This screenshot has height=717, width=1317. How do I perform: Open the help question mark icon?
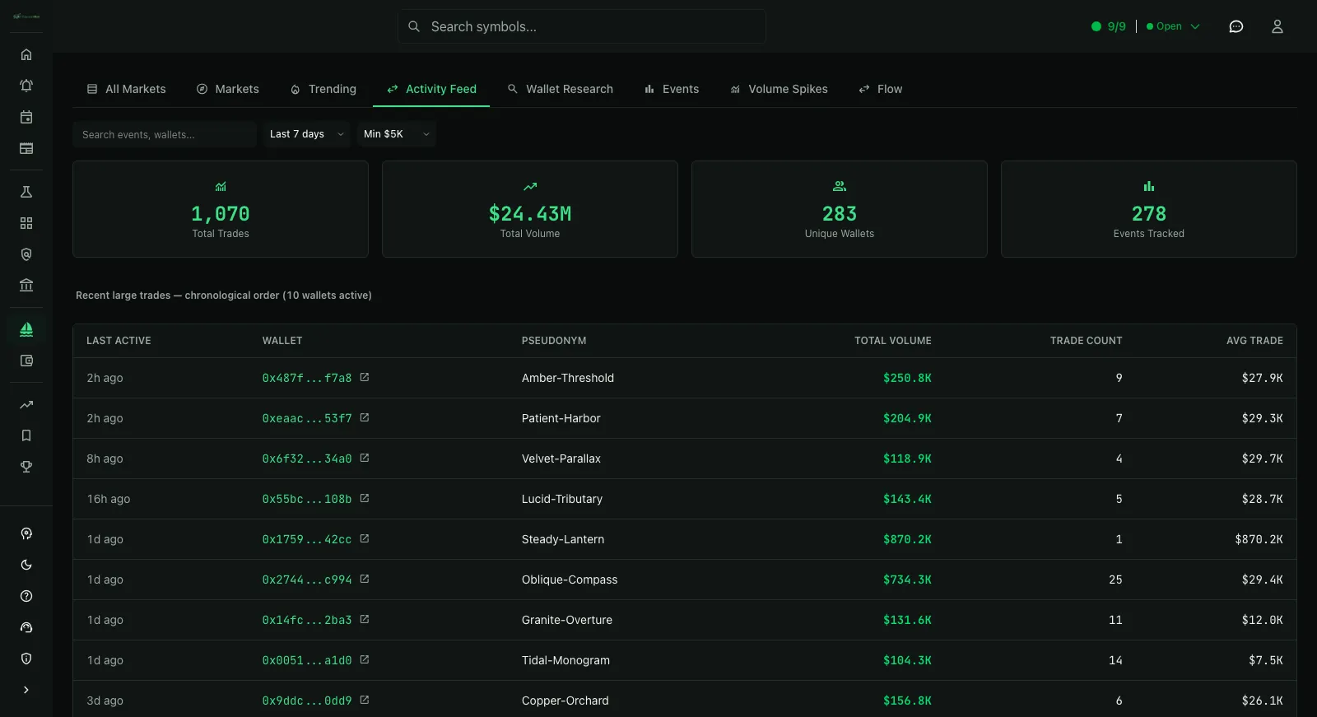tap(26, 596)
